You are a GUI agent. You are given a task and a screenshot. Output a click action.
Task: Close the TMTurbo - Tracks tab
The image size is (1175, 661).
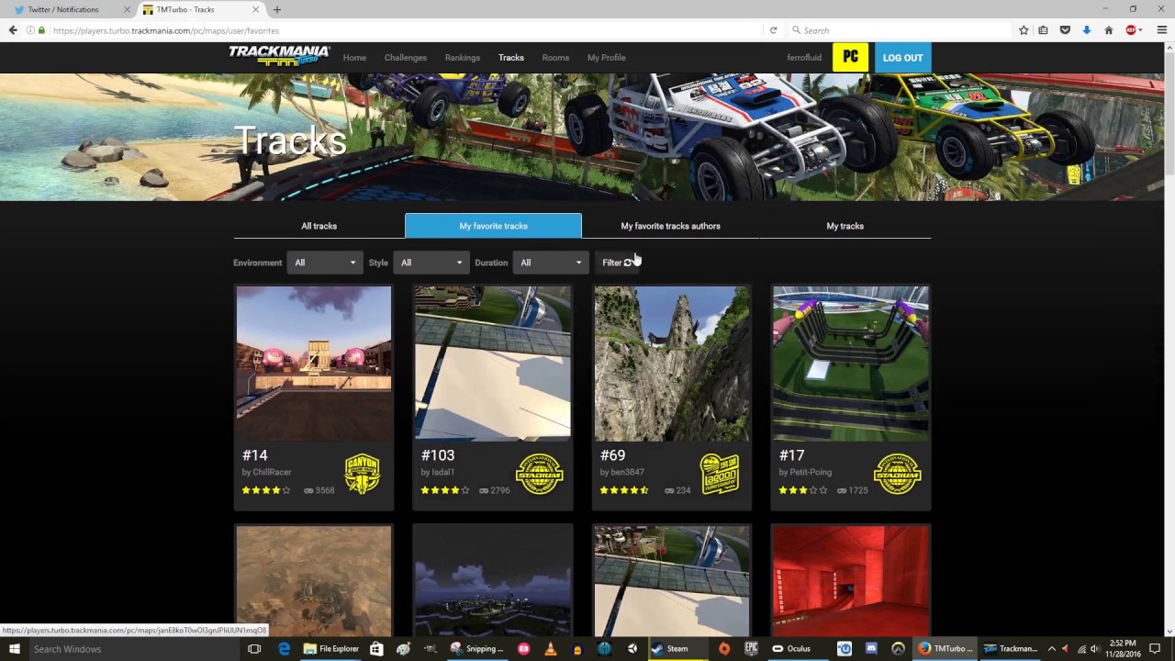coord(254,10)
